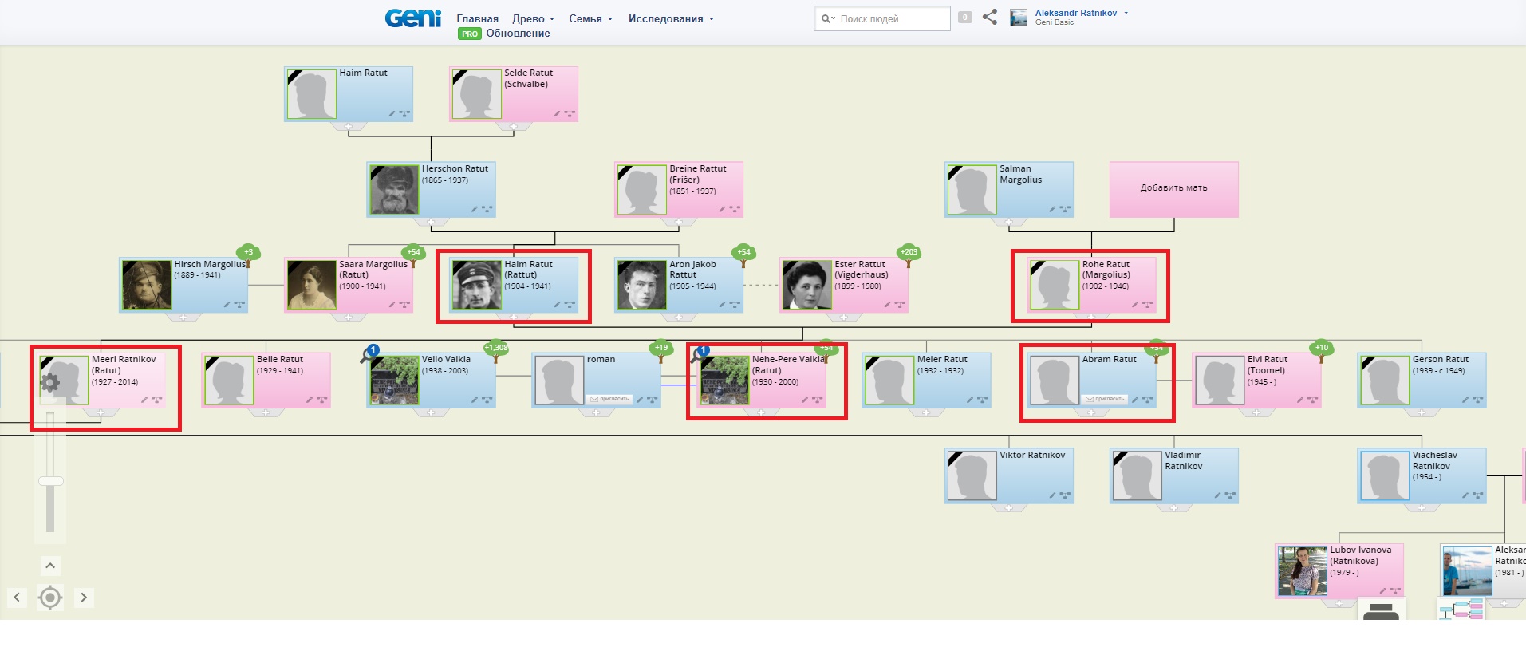
Task: Click the Добавить мать box
Action: point(1173,189)
